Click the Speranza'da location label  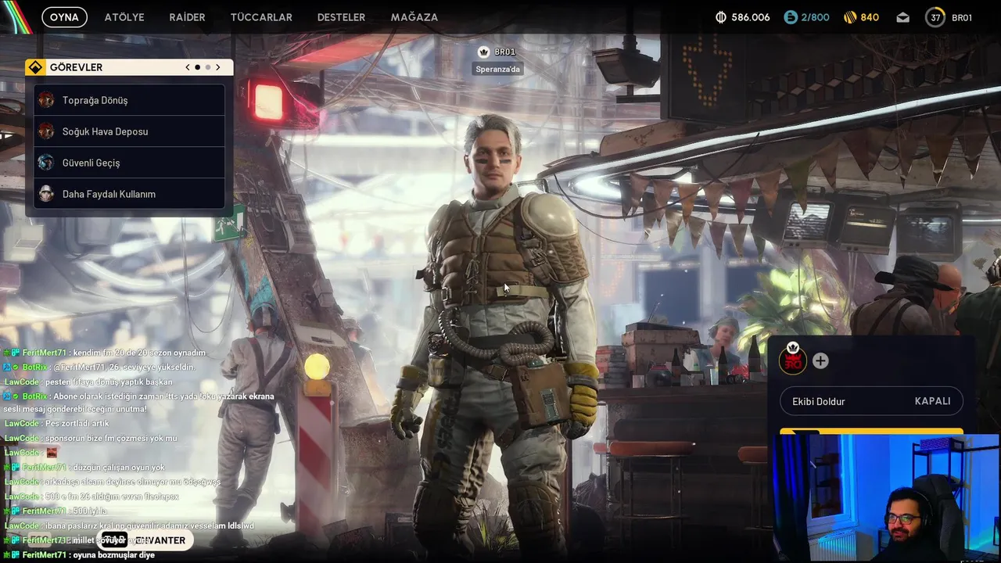(x=497, y=69)
